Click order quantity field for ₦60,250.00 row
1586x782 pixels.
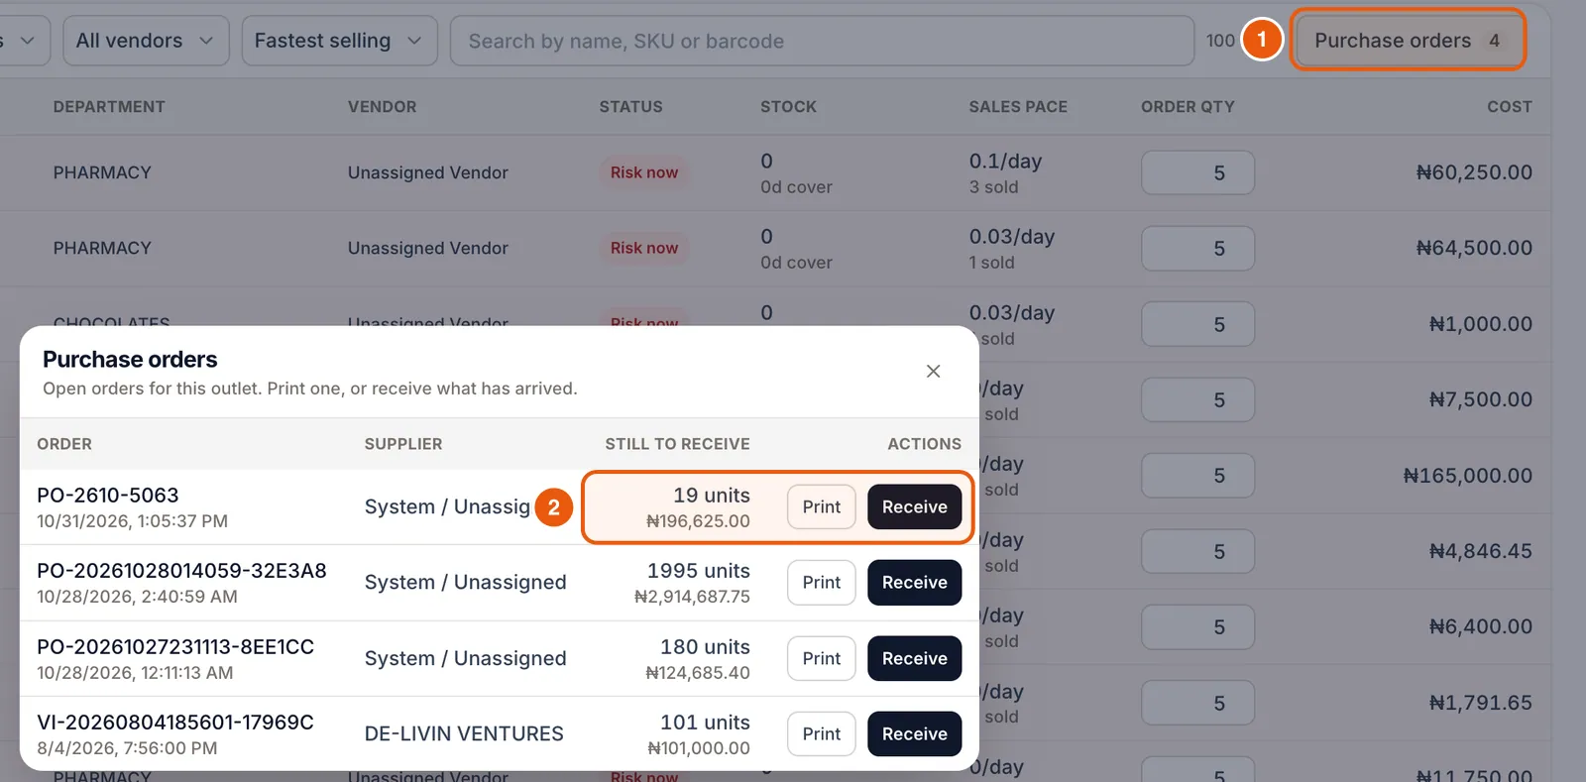[x=1197, y=172]
